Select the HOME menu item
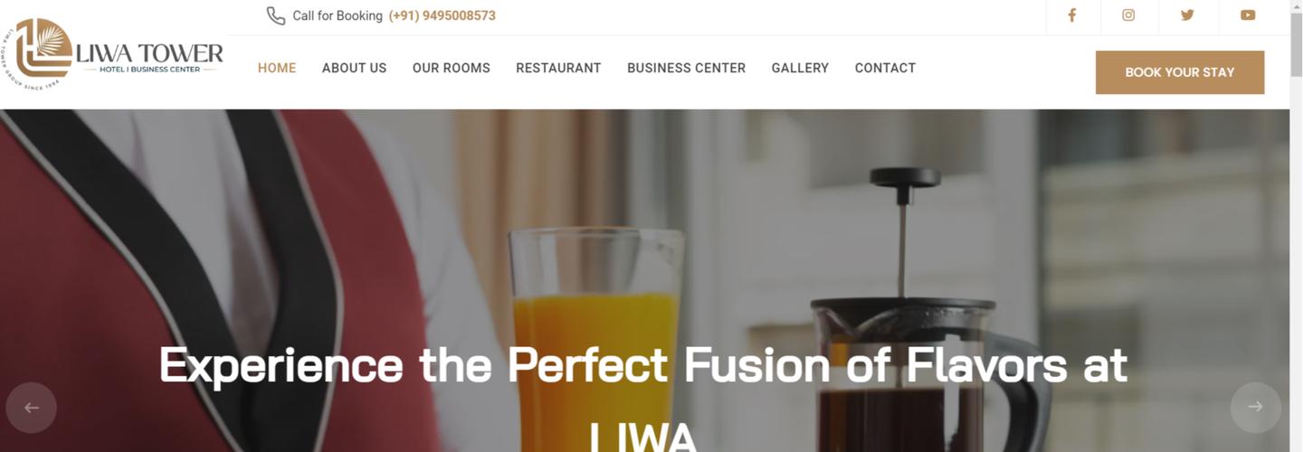 pyautogui.click(x=277, y=68)
